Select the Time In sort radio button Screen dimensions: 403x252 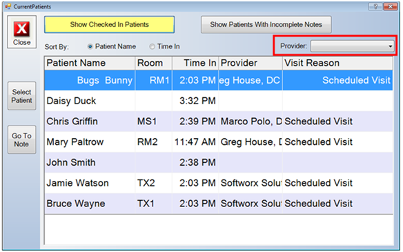(152, 46)
